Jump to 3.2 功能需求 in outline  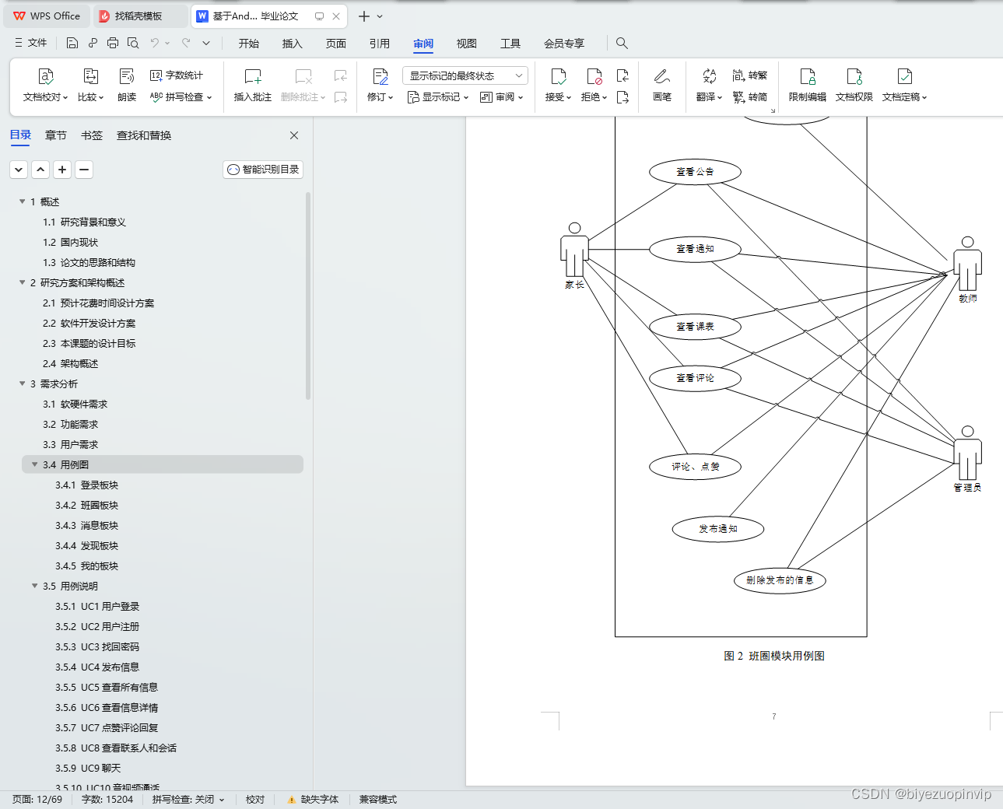click(x=70, y=425)
